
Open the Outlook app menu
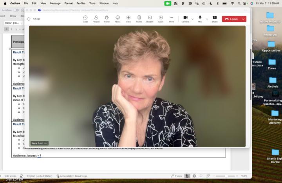coord(15,3)
